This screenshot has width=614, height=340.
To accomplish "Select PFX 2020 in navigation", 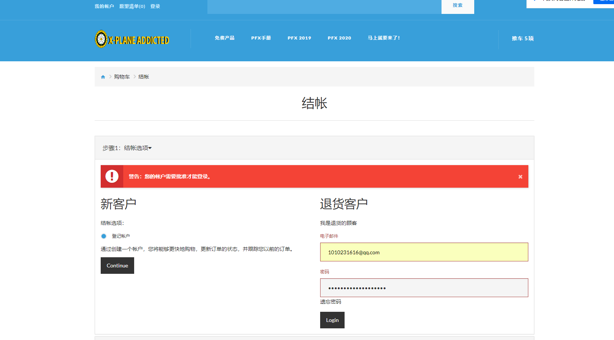I will click(339, 38).
